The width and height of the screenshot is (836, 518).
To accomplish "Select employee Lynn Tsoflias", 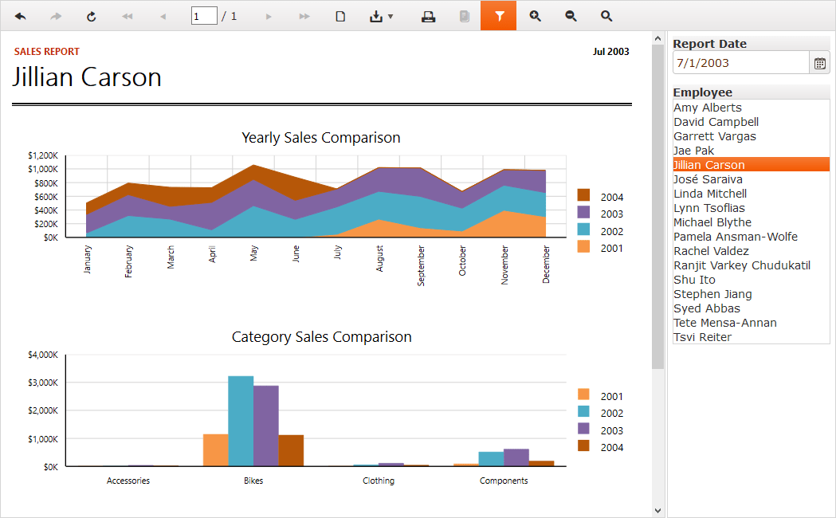I will (x=752, y=208).
